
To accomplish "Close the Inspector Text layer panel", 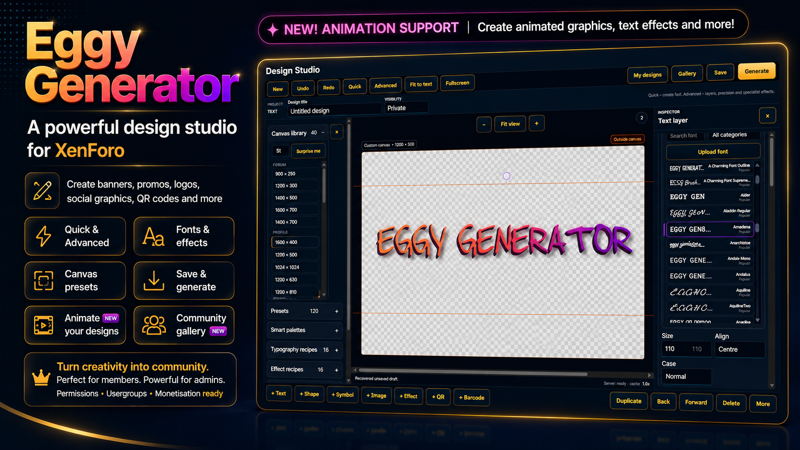I will point(767,116).
